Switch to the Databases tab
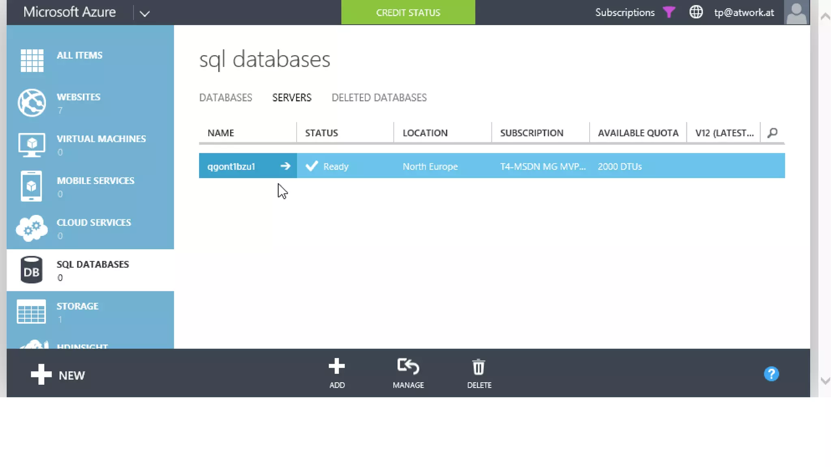831x467 pixels. click(x=226, y=98)
